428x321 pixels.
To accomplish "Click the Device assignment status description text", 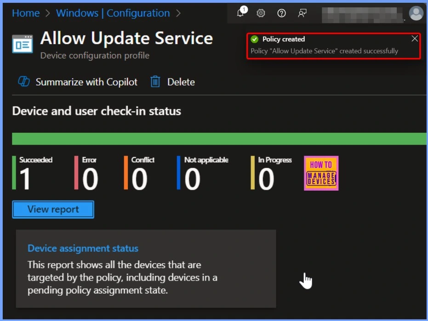I will pos(122,277).
